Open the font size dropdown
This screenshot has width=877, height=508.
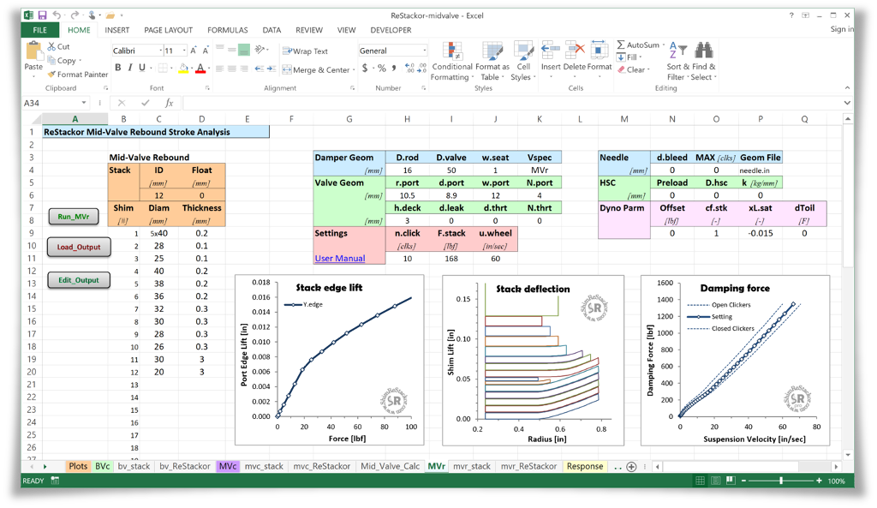pyautogui.click(x=184, y=51)
